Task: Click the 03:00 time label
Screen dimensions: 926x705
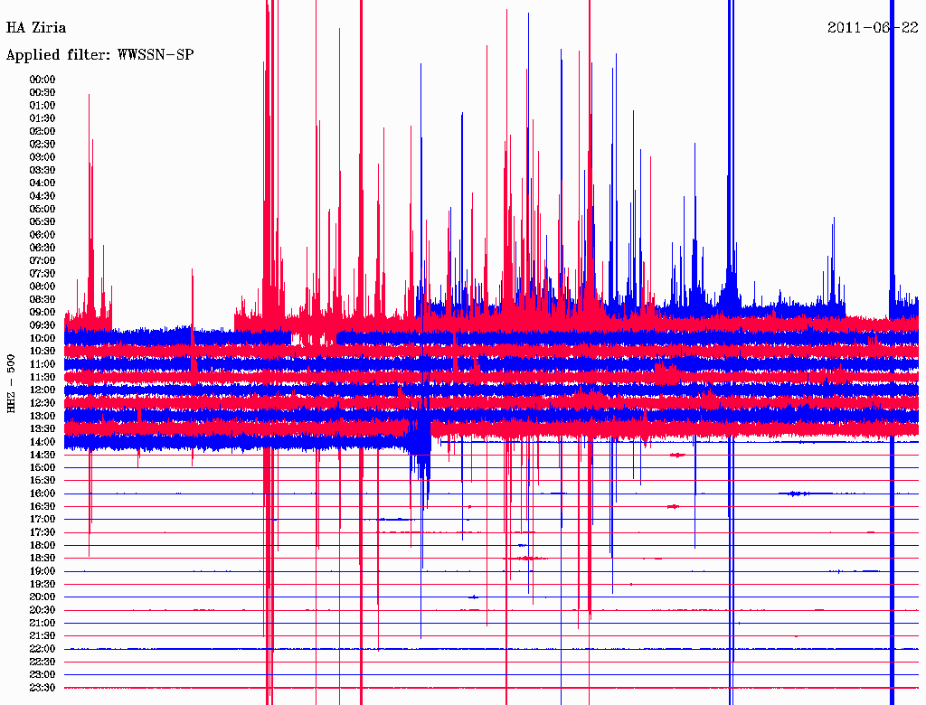Action: [x=43, y=157]
